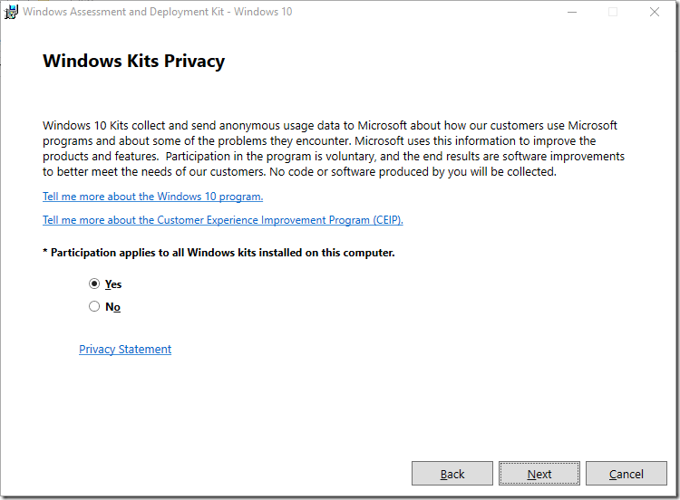This screenshot has width=680, height=500.
Task: Minimize the deployment kit setup window
Action: [x=572, y=13]
